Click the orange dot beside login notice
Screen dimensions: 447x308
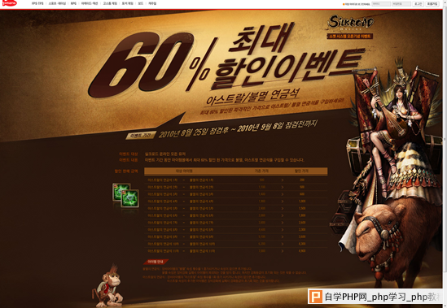(344, 4)
